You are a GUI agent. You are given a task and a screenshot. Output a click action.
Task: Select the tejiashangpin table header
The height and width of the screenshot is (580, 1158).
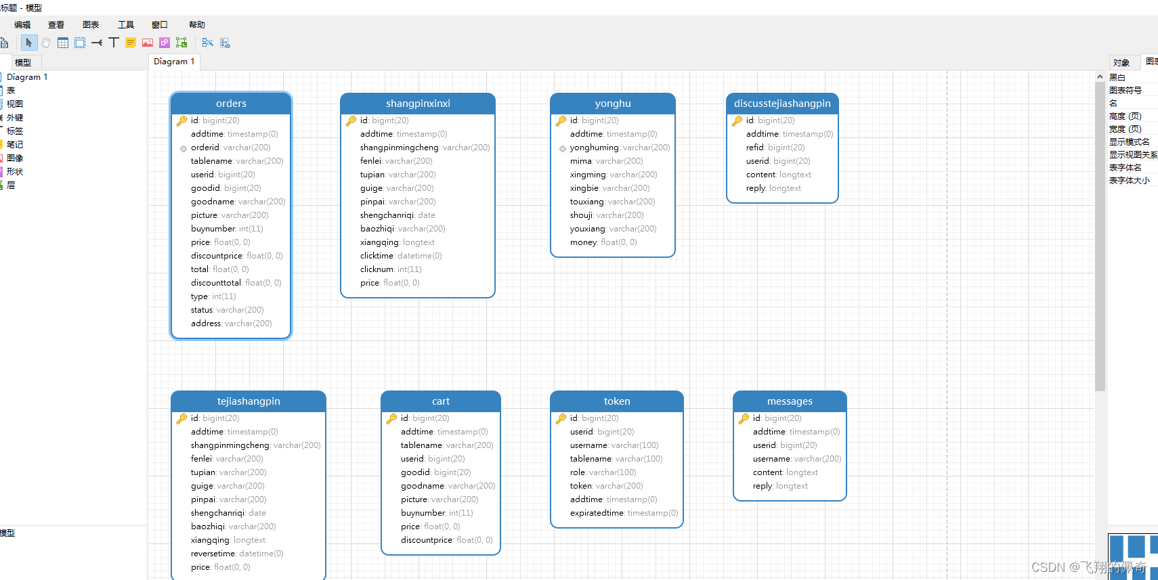pos(249,401)
